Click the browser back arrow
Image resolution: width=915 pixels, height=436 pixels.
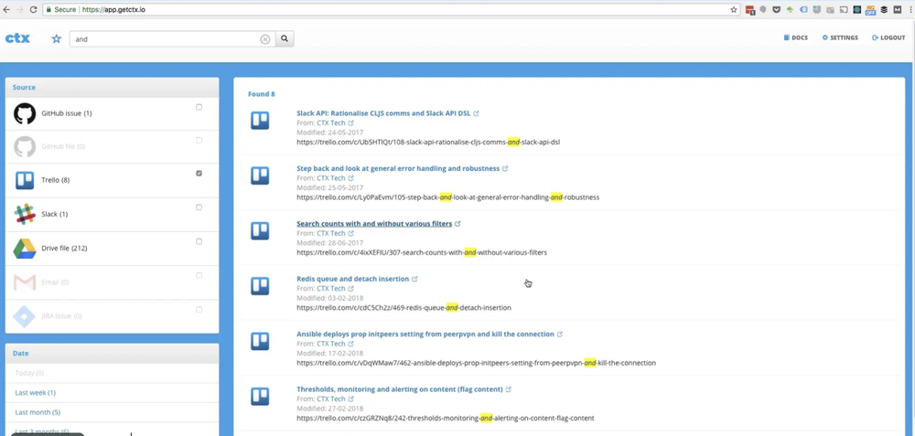(x=6, y=10)
